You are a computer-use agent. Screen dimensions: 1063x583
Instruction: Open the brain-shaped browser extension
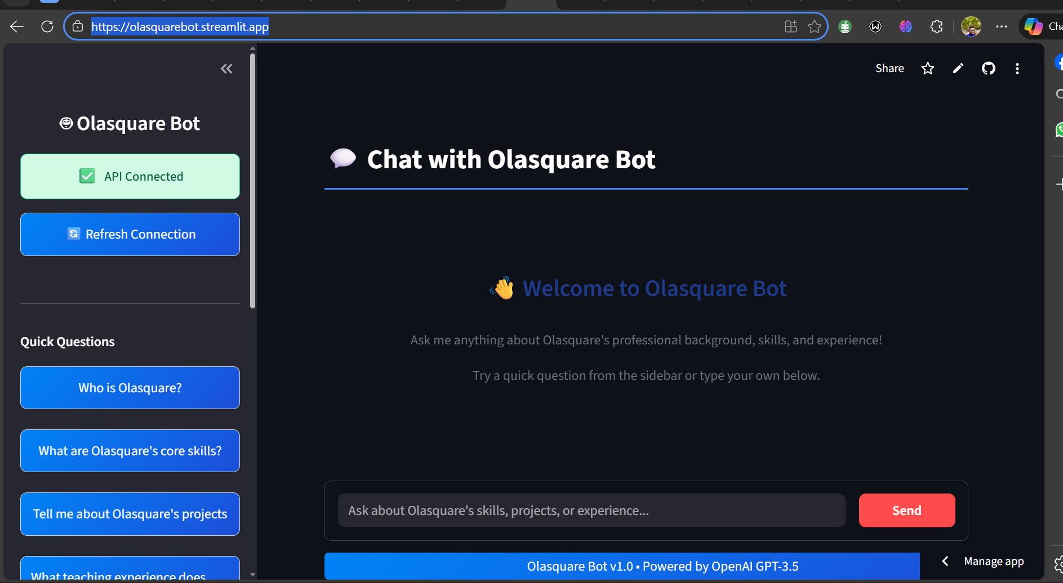tap(906, 26)
